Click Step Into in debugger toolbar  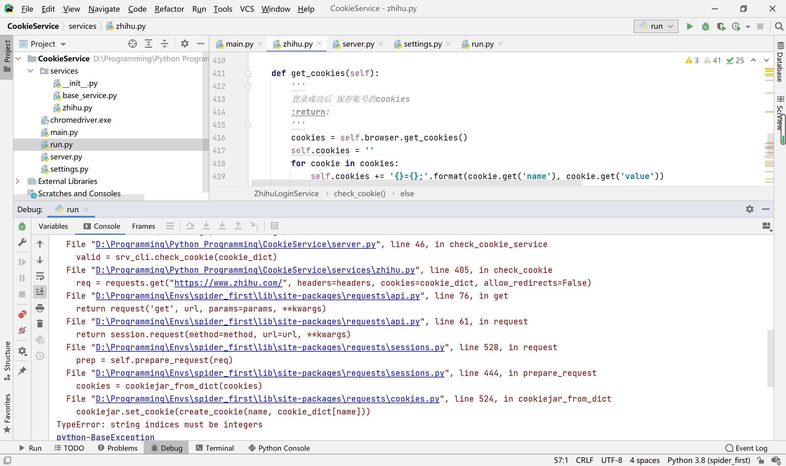206,226
